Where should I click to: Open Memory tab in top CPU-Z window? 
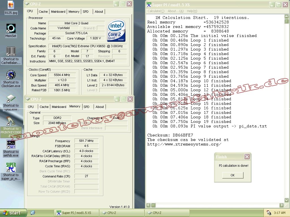(74, 12)
